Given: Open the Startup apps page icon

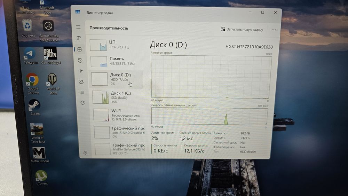Looking at the screenshot, I should point(81,71).
